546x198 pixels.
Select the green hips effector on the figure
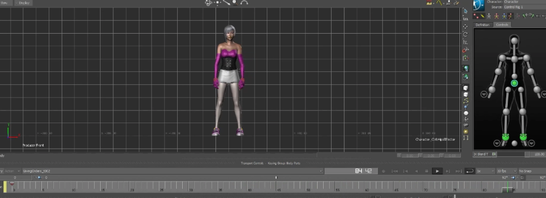[514, 83]
